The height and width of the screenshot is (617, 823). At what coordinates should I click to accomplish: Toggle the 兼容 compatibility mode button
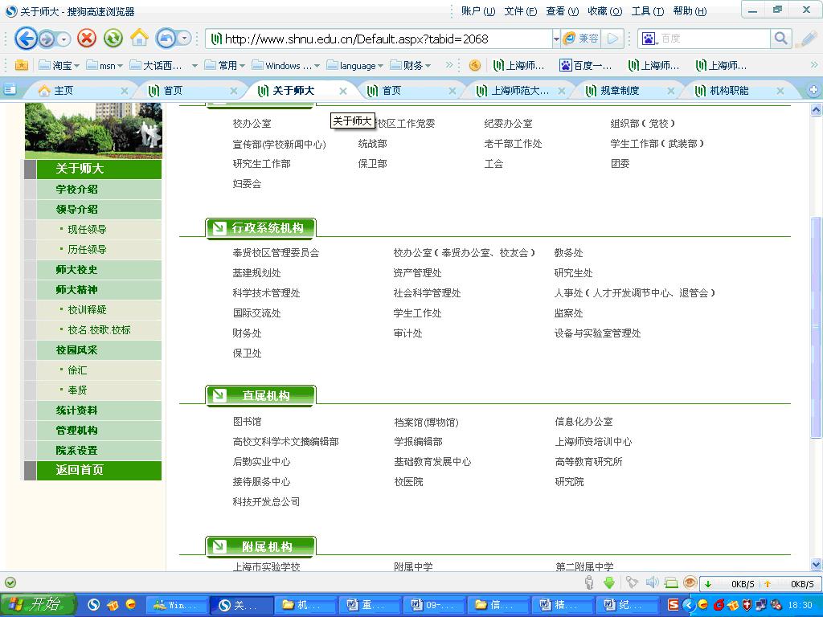(580, 39)
